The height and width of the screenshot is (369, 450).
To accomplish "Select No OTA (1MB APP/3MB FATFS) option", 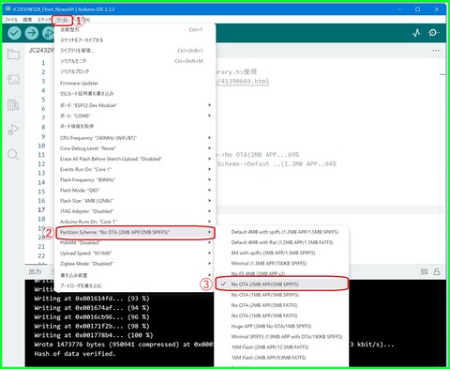I will click(281, 315).
